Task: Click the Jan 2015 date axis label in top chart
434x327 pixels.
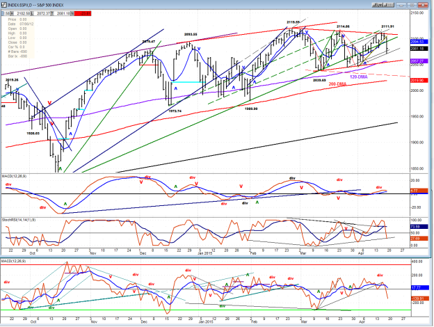Action: [205, 253]
